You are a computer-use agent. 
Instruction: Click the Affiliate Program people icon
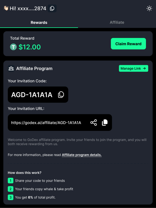click(11, 69)
